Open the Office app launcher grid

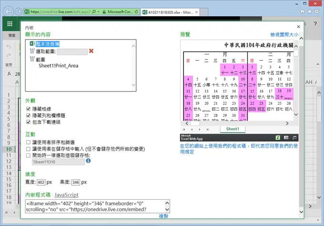(10, 24)
